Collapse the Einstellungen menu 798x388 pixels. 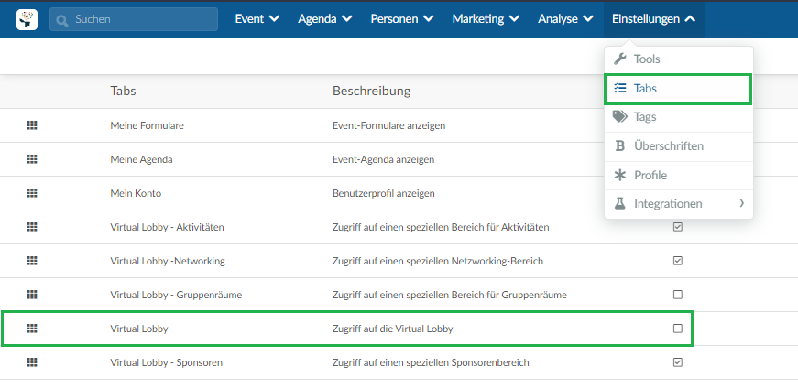(x=654, y=19)
